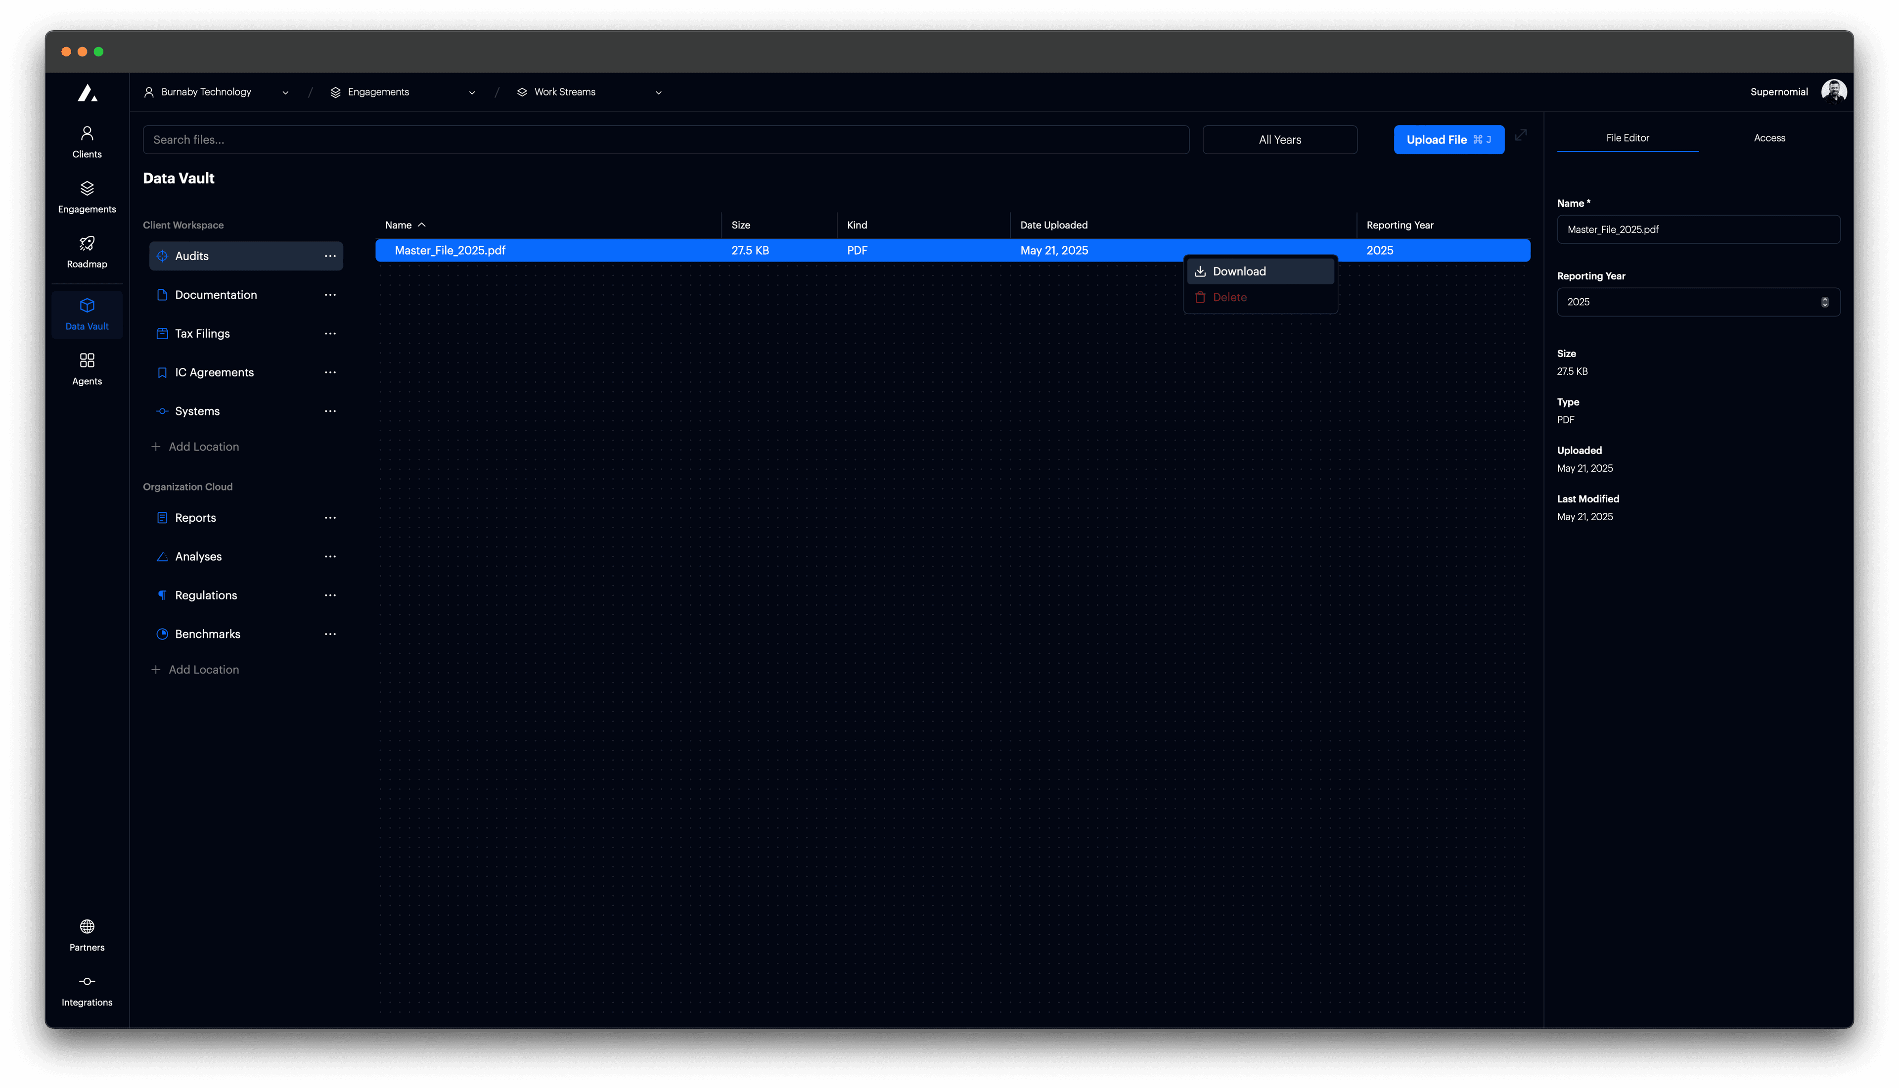This screenshot has width=1899, height=1088.
Task: Expand the Work Streams dropdown
Action: click(x=657, y=92)
